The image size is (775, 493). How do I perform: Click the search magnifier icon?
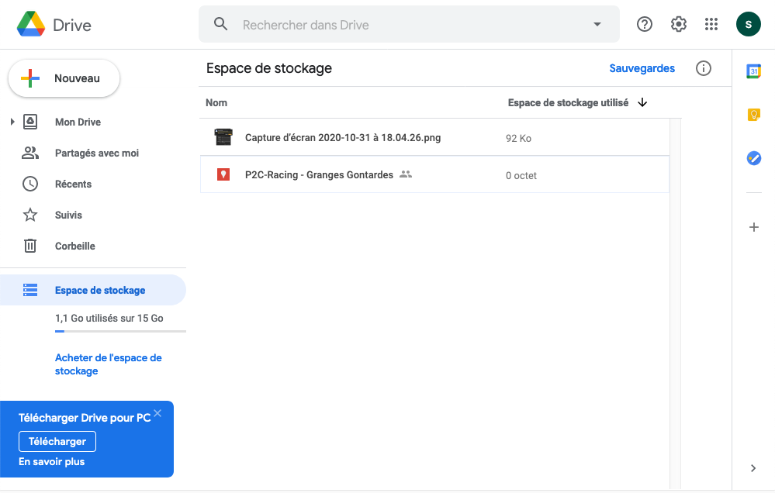[x=220, y=24]
